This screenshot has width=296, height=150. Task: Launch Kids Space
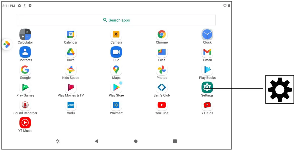coord(71,70)
